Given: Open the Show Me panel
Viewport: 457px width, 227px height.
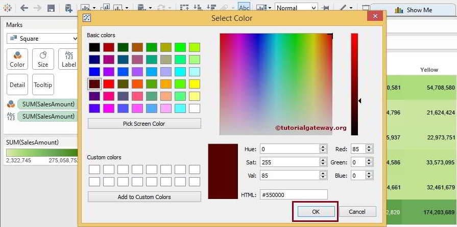Looking at the screenshot, I should click(x=413, y=10).
